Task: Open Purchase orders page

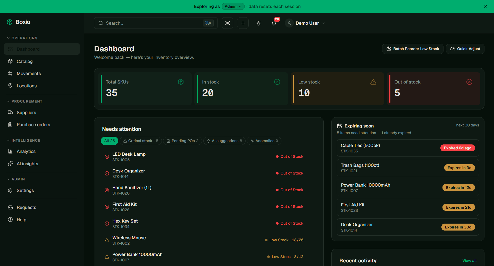Action: tap(42, 125)
